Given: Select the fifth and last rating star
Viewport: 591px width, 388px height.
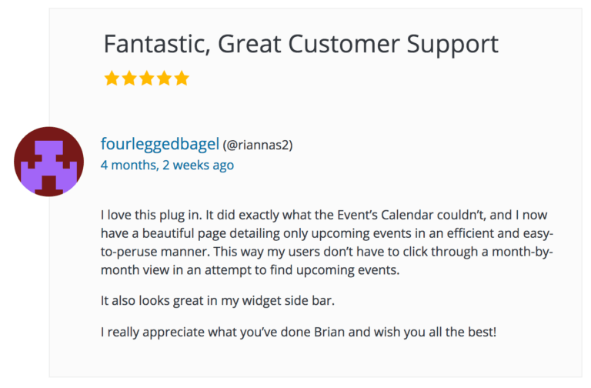Looking at the screenshot, I should point(182,79).
